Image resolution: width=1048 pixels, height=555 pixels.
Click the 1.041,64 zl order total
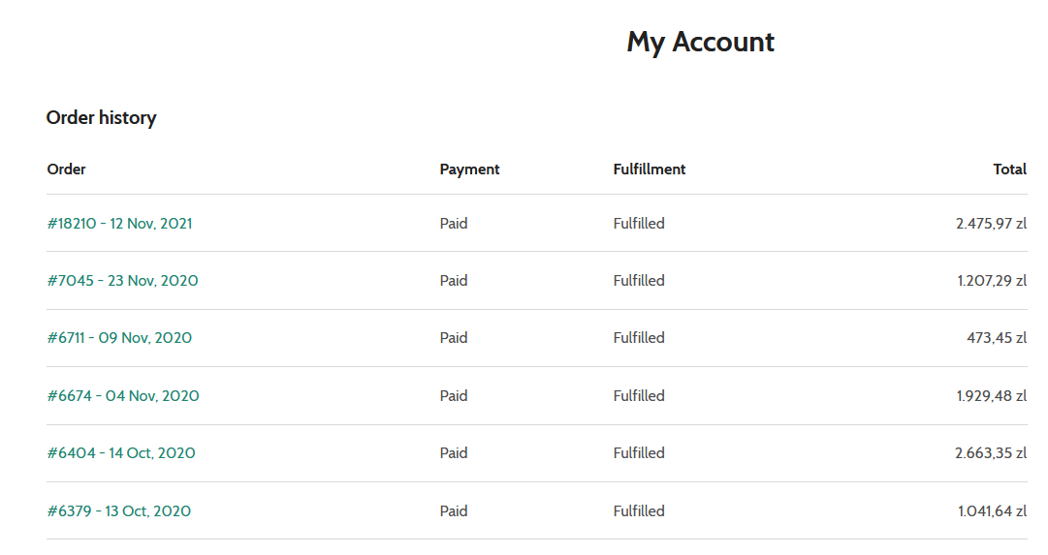[993, 510]
